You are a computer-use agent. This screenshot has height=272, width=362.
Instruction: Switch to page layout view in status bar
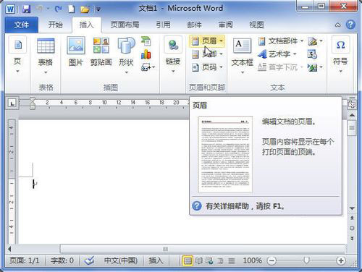[188, 260]
